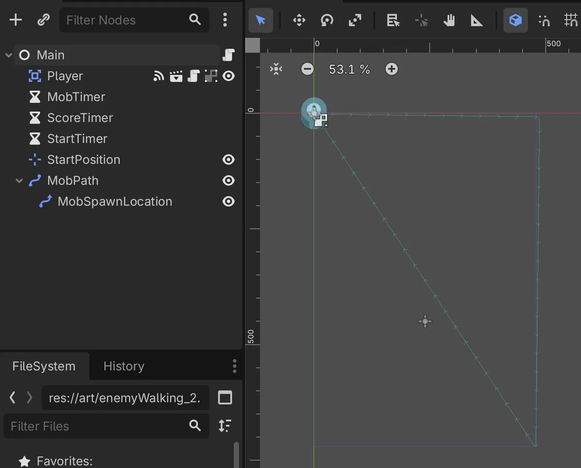Viewport: 581px width, 468px height.
Task: Instantiate a child scene with link icon
Action: tap(44, 20)
